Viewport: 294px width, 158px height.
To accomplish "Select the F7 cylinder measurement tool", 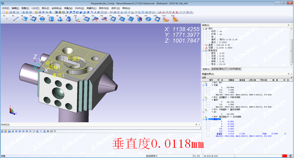I will (51, 19).
